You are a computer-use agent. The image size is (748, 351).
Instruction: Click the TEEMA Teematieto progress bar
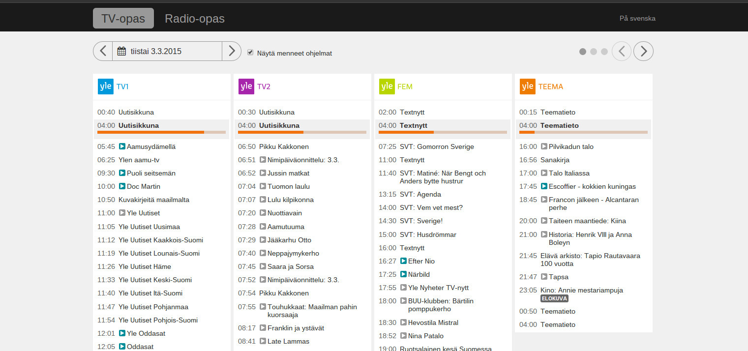click(583, 132)
